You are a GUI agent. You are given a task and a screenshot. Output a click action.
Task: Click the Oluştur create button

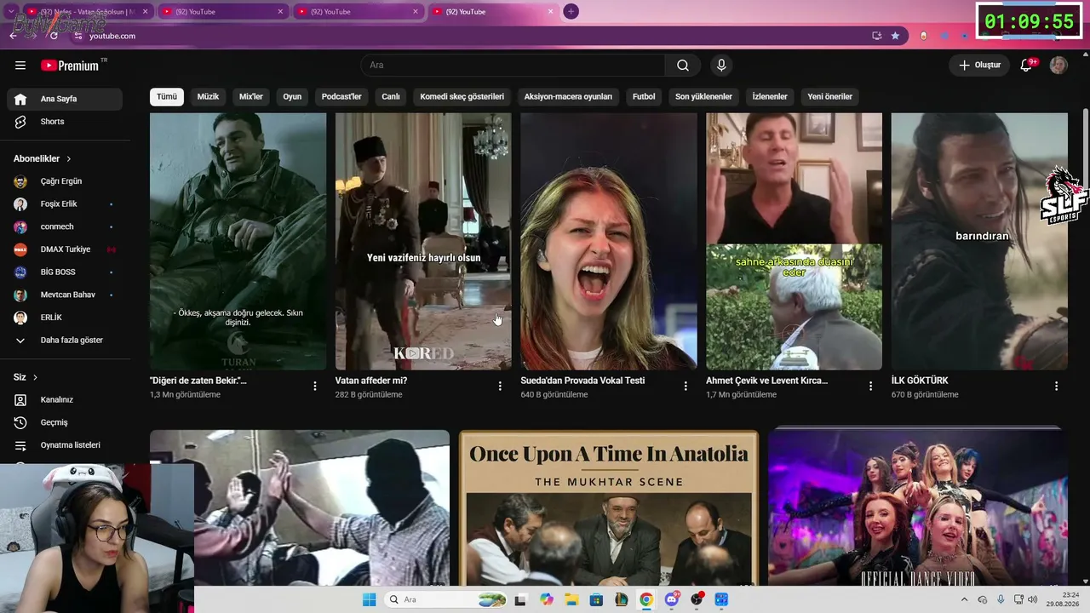(x=979, y=66)
